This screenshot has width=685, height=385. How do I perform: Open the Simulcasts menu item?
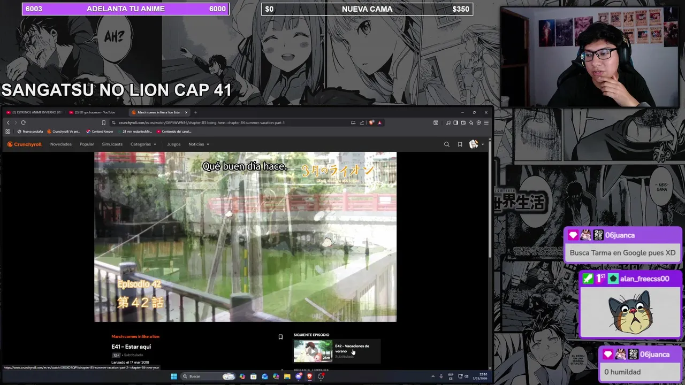[112, 144]
